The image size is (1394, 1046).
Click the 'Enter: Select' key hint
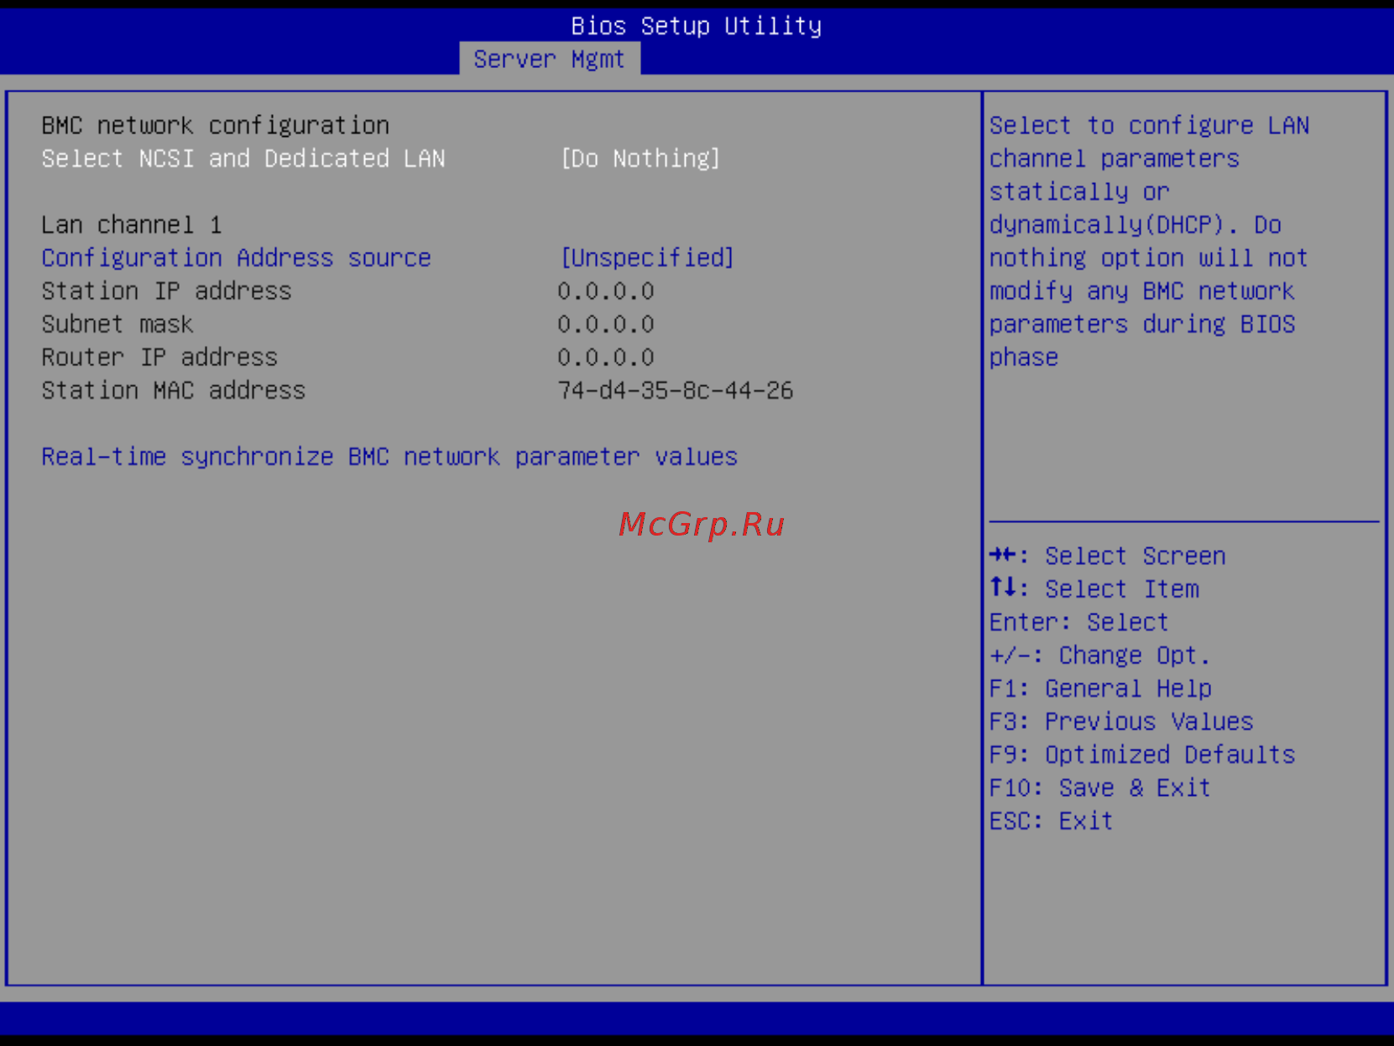[1079, 622]
